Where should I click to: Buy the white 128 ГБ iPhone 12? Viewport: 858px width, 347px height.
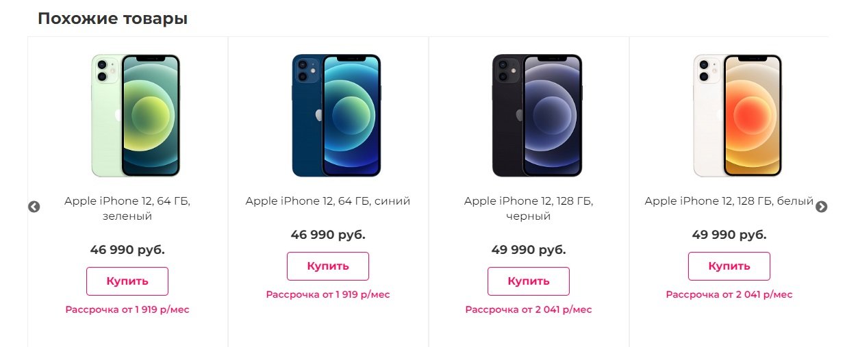click(729, 266)
